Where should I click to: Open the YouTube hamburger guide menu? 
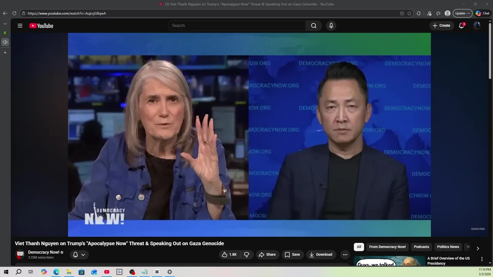point(20,26)
